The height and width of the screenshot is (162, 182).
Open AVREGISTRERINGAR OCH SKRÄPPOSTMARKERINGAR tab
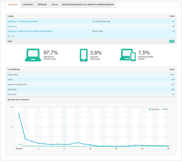(88, 5)
